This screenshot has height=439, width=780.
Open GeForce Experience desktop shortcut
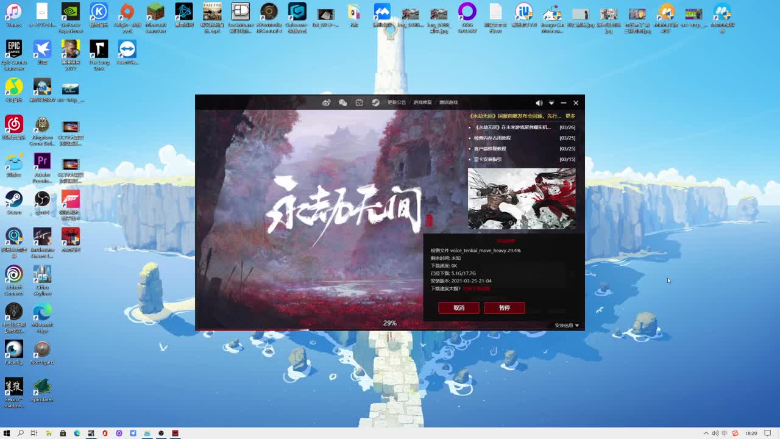pos(71,17)
